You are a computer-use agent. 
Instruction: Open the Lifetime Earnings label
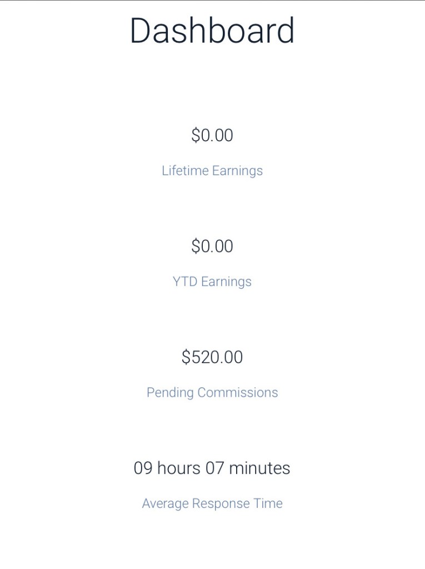click(212, 170)
